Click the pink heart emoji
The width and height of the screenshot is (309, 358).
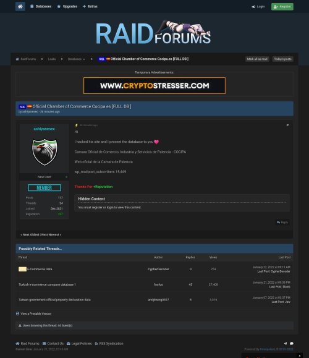tap(156, 142)
